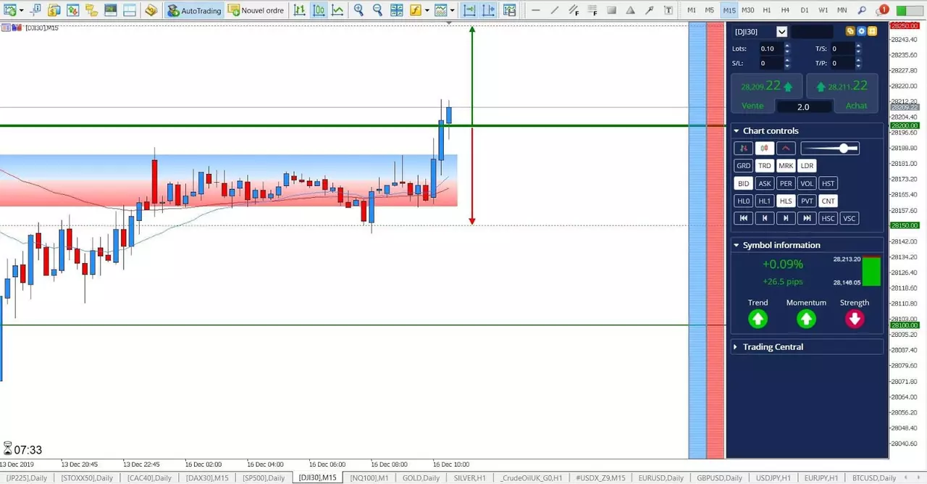Click the yellow link icon in trade panel
927x484 pixels.
coord(850,31)
